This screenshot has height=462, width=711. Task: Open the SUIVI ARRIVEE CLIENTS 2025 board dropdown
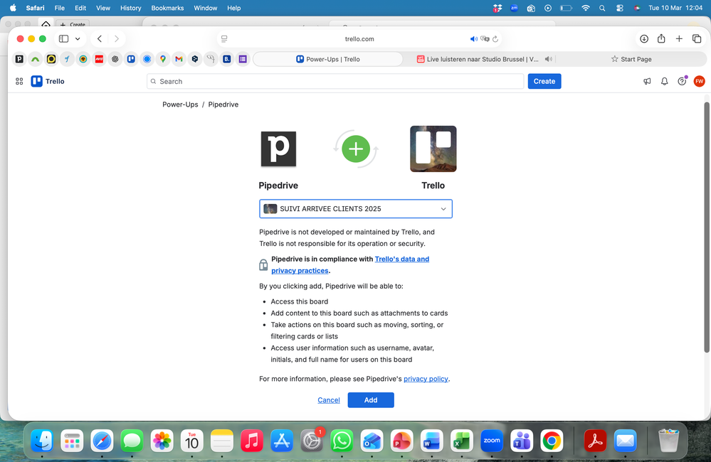356,209
